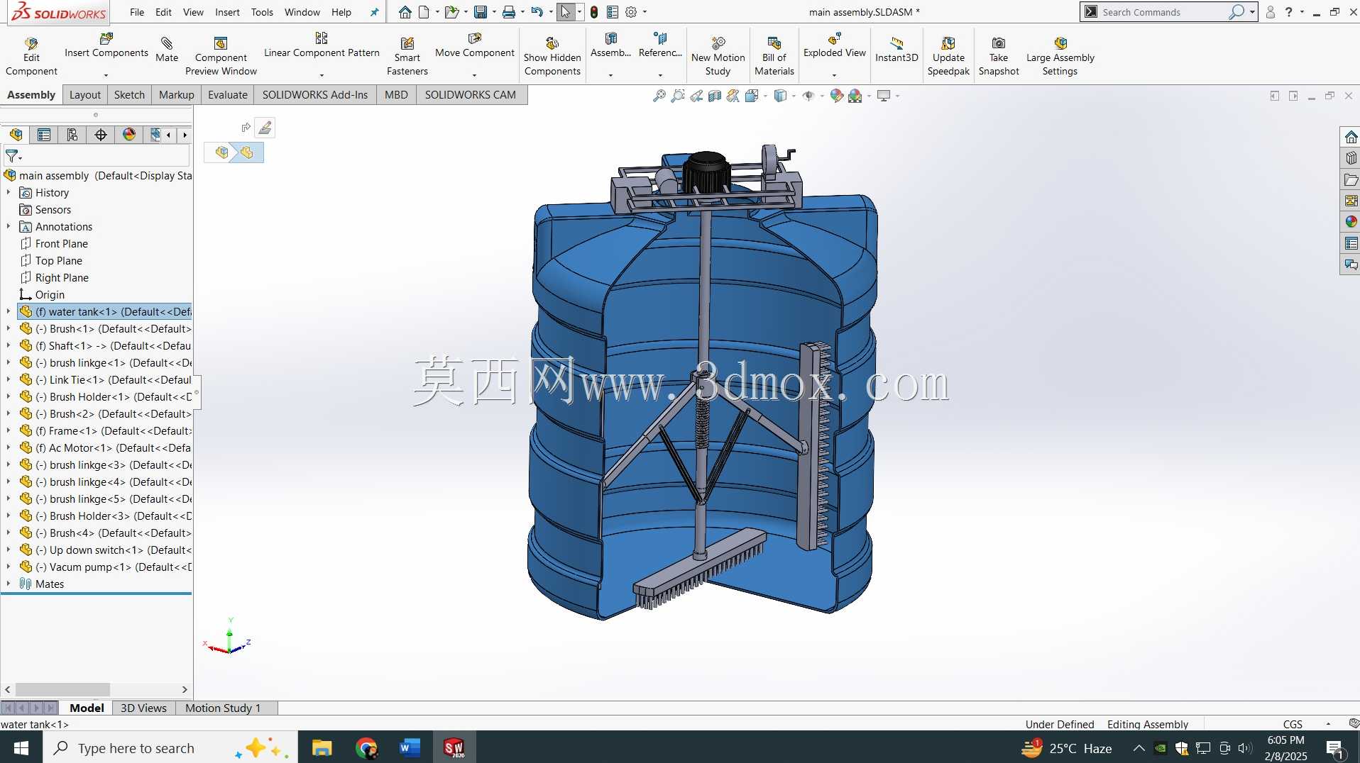Open the Insert menu

click(x=227, y=12)
